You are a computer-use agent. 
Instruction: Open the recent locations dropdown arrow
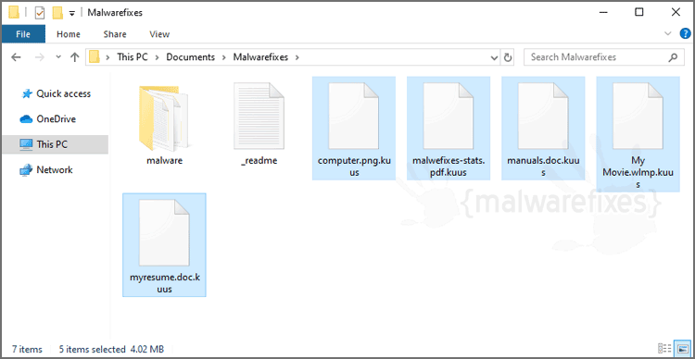pos(58,57)
